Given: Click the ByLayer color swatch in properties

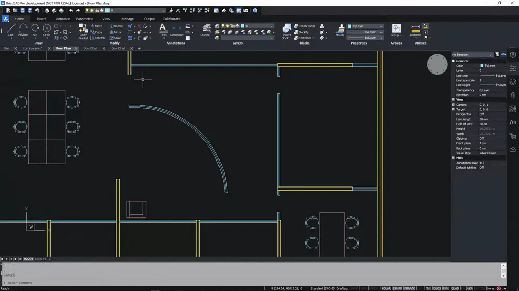Looking at the screenshot, I should coord(482,66).
